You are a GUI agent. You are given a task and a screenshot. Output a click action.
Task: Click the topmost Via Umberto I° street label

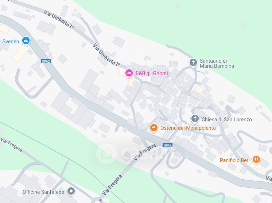pyautogui.click(x=59, y=19)
